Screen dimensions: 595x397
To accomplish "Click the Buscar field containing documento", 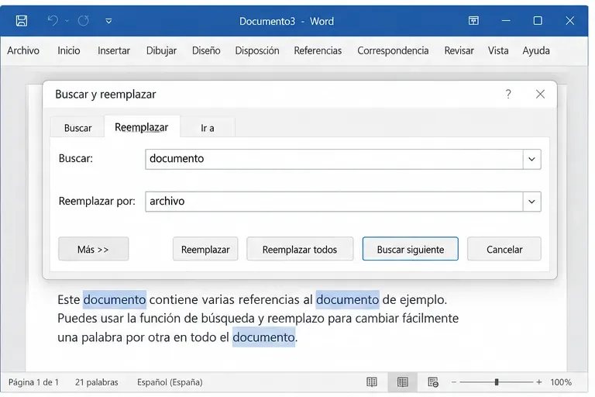I will [x=334, y=159].
